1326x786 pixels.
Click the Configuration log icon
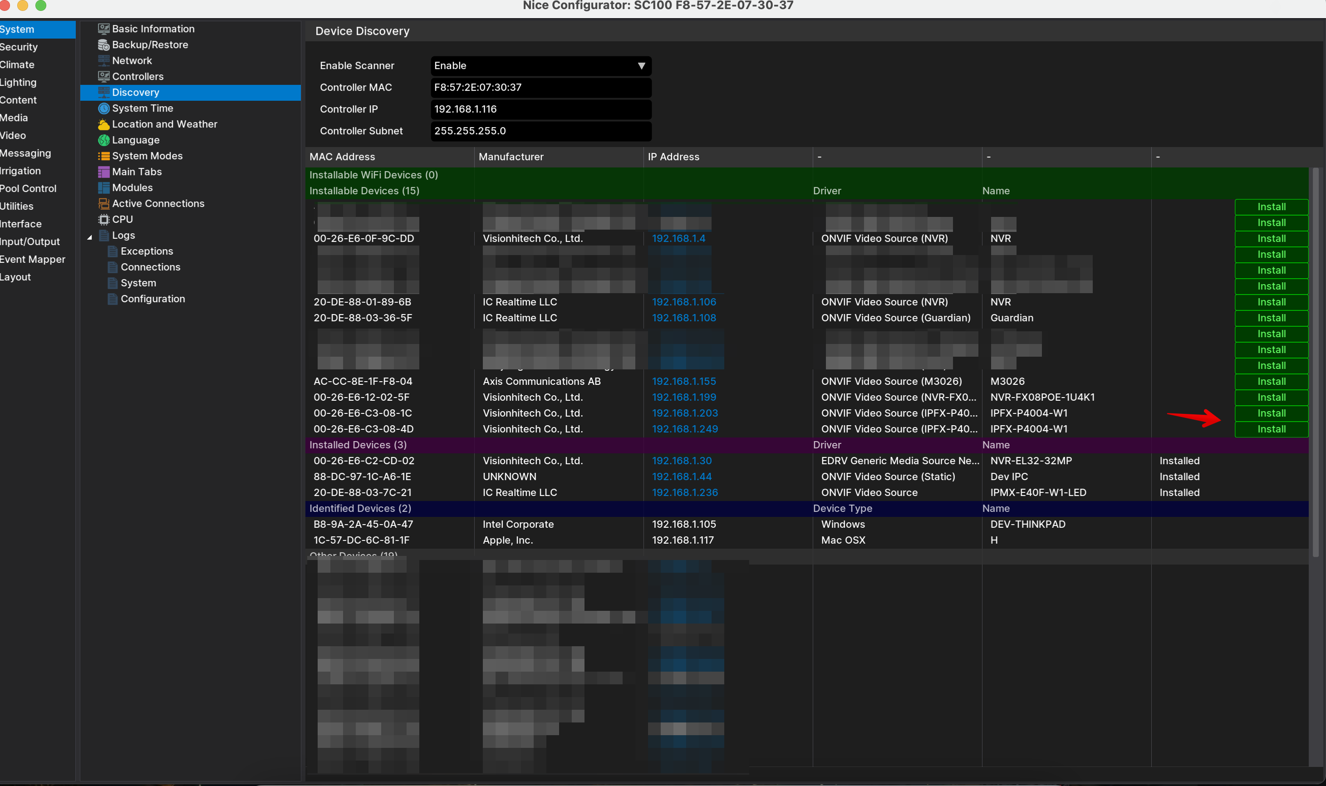(112, 299)
